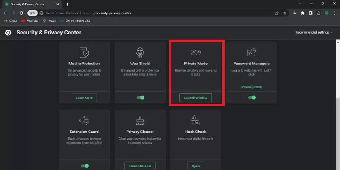Click the Open button under Hack Check
340x170 pixels.
[195, 166]
